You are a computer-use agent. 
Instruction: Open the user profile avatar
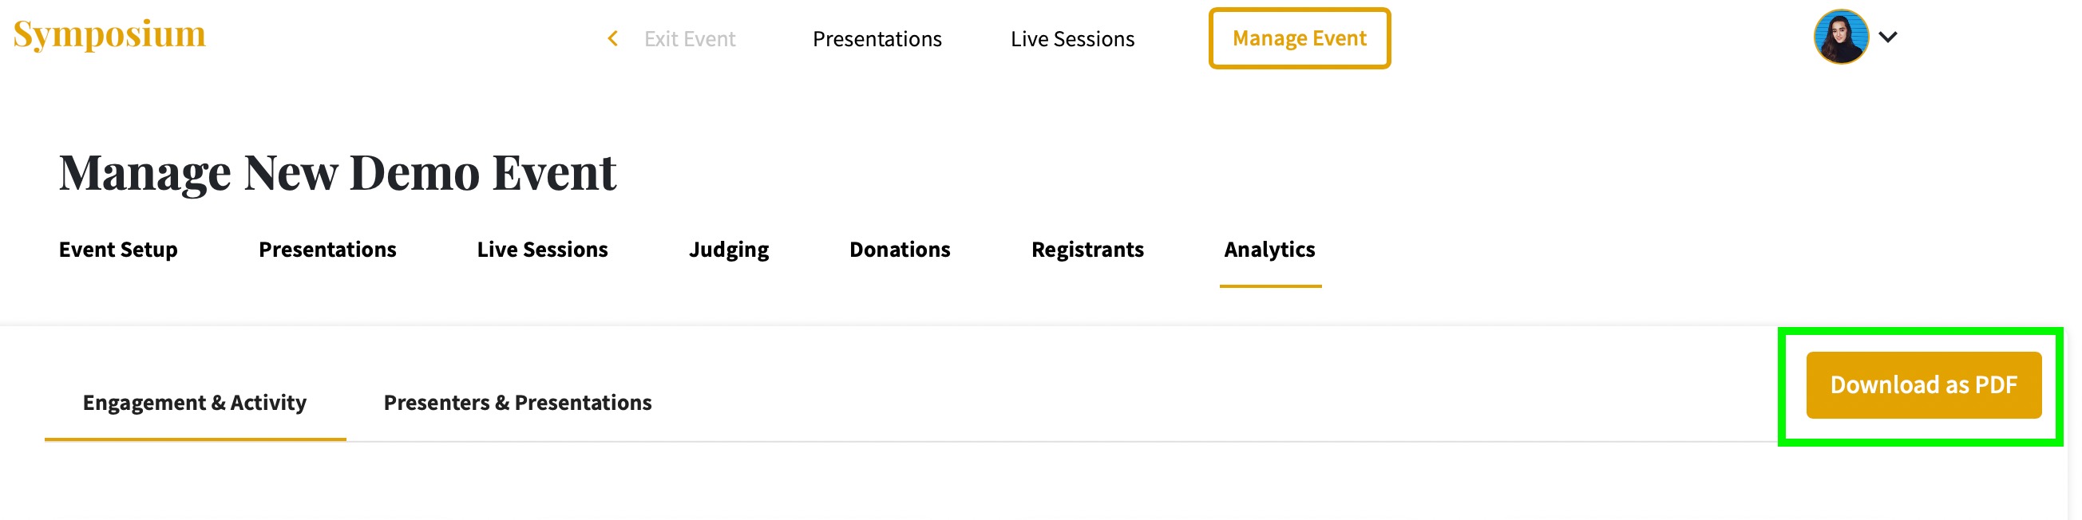point(1840,37)
